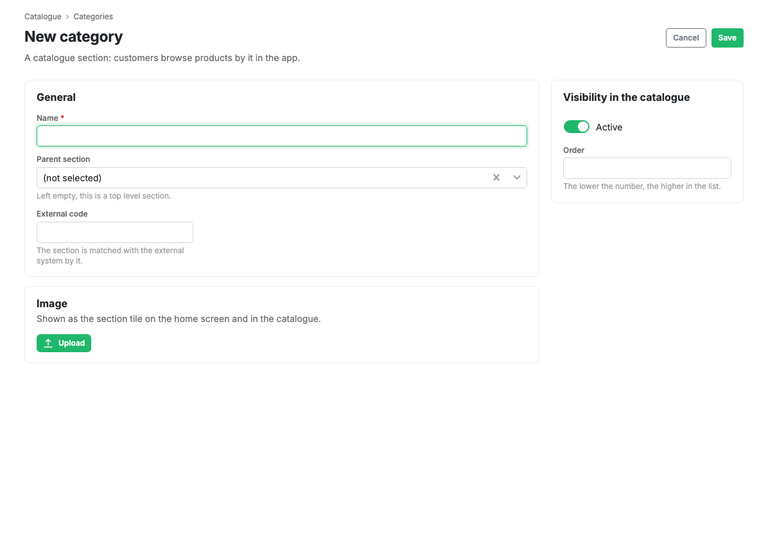Click the Active label text
The height and width of the screenshot is (545, 768).
coord(609,127)
